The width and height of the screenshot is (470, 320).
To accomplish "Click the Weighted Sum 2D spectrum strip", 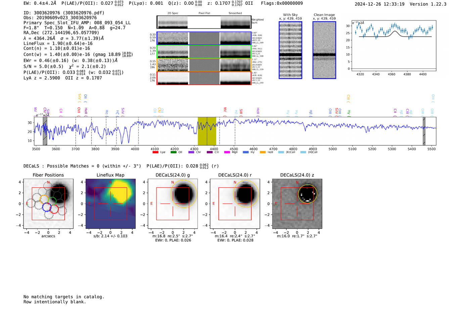I will (x=204, y=22).
